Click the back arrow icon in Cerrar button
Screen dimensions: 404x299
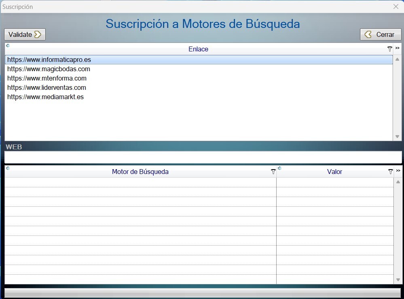pyautogui.click(x=368, y=34)
